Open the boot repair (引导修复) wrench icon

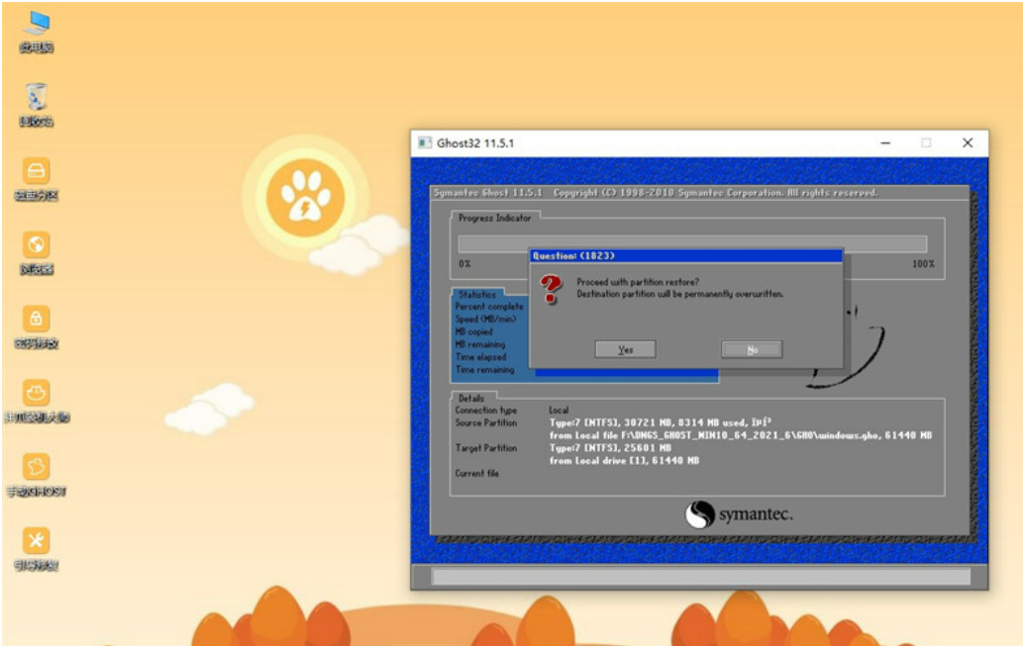point(36,541)
